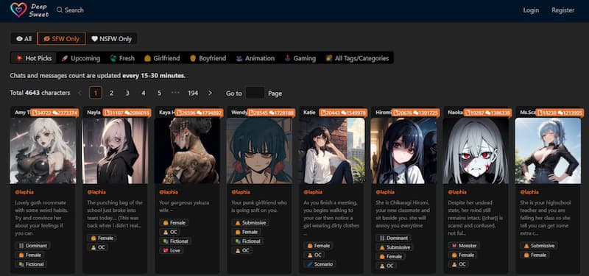Click Submissive tag on Ms.Sc card

(x=539, y=246)
